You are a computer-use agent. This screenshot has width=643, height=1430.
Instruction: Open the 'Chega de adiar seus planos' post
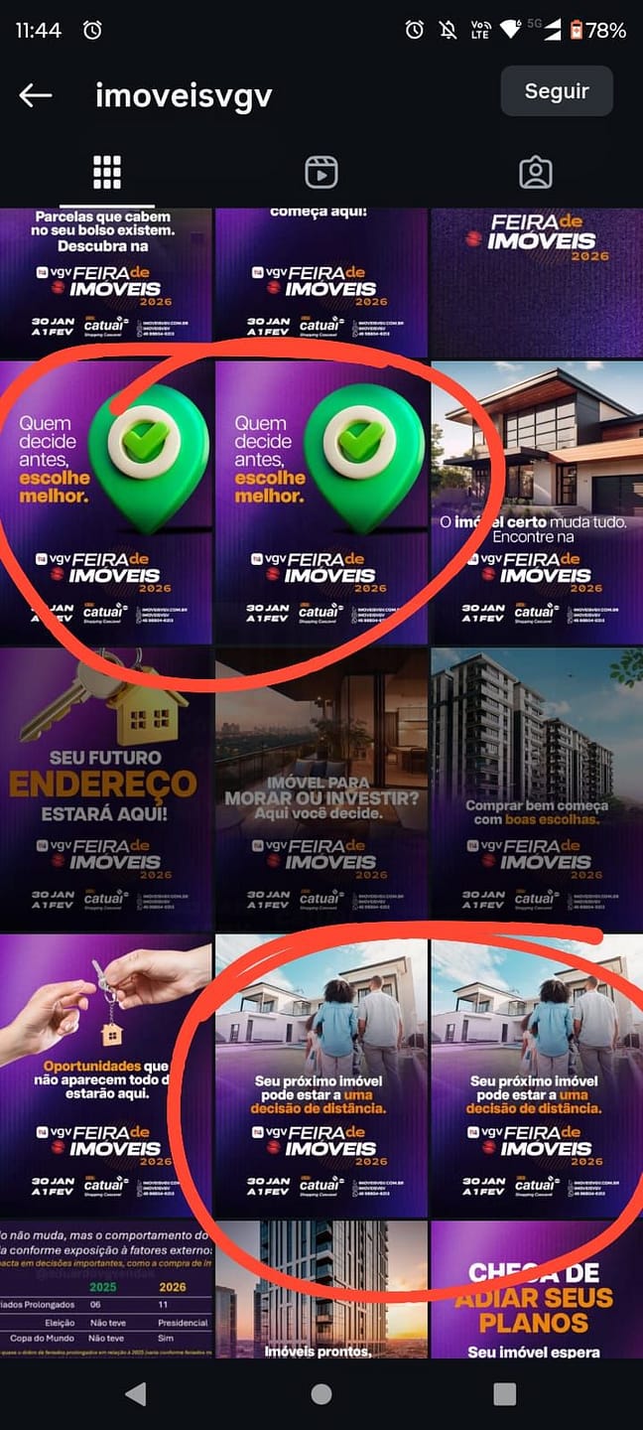pyautogui.click(x=537, y=1289)
